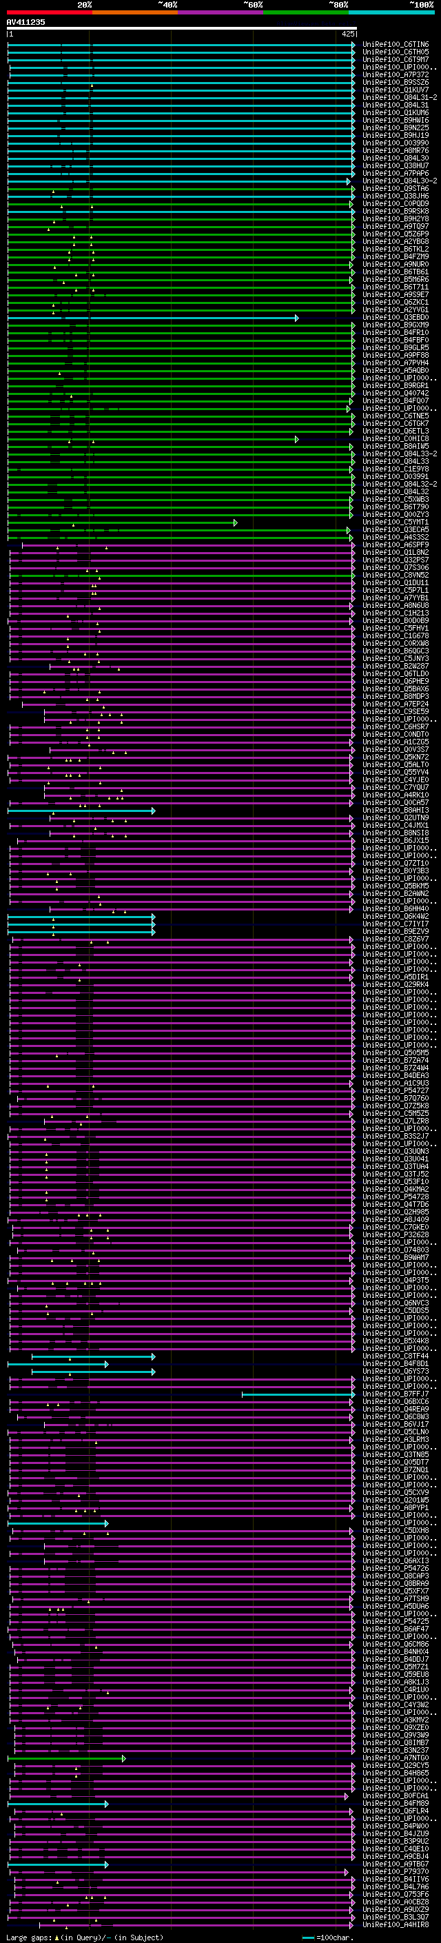The height and width of the screenshot is (1943, 441).
Task: Select the UniRef100_B0D0B9 label
Action: coord(396,621)
